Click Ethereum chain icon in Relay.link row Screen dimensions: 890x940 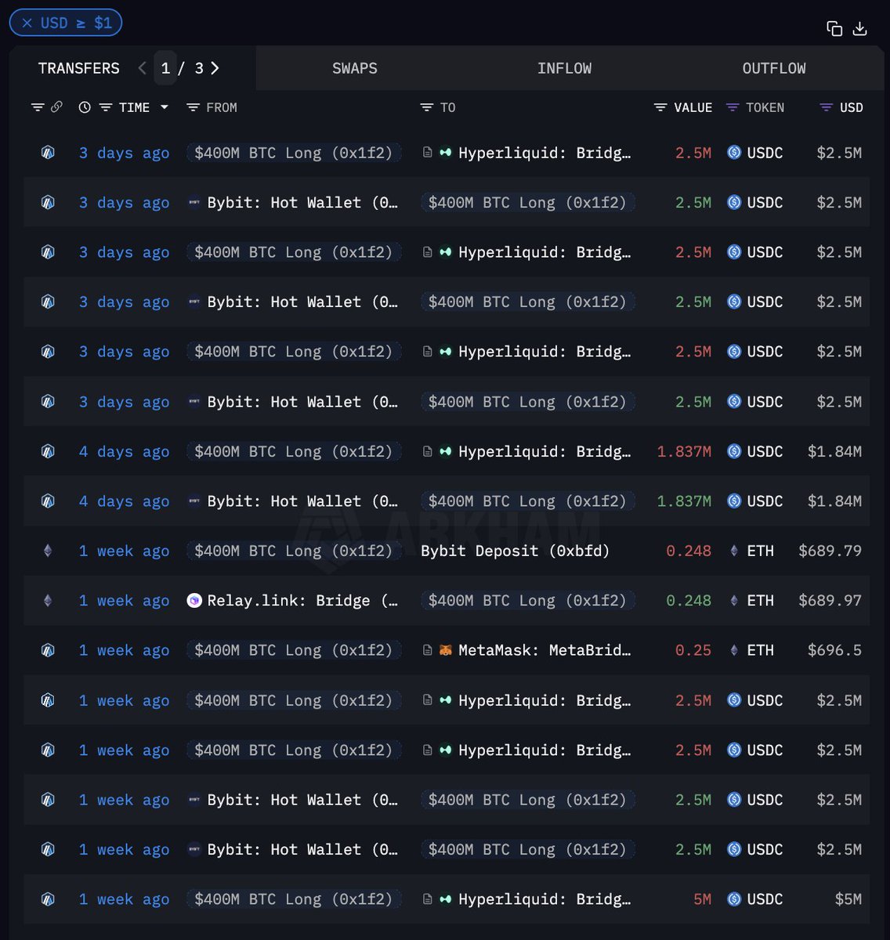click(x=48, y=601)
